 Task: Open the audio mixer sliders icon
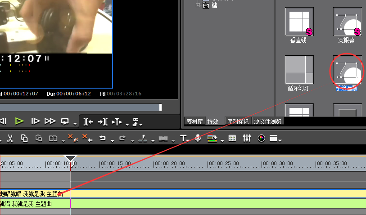(247, 138)
